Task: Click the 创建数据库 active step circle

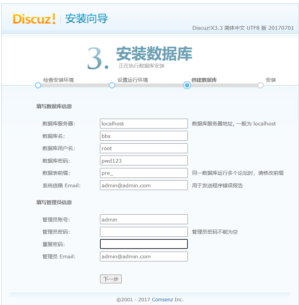Action: point(187,85)
